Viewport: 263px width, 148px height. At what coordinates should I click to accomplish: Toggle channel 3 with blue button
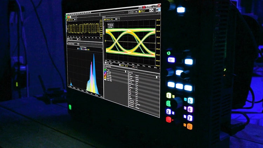coord(169,112)
